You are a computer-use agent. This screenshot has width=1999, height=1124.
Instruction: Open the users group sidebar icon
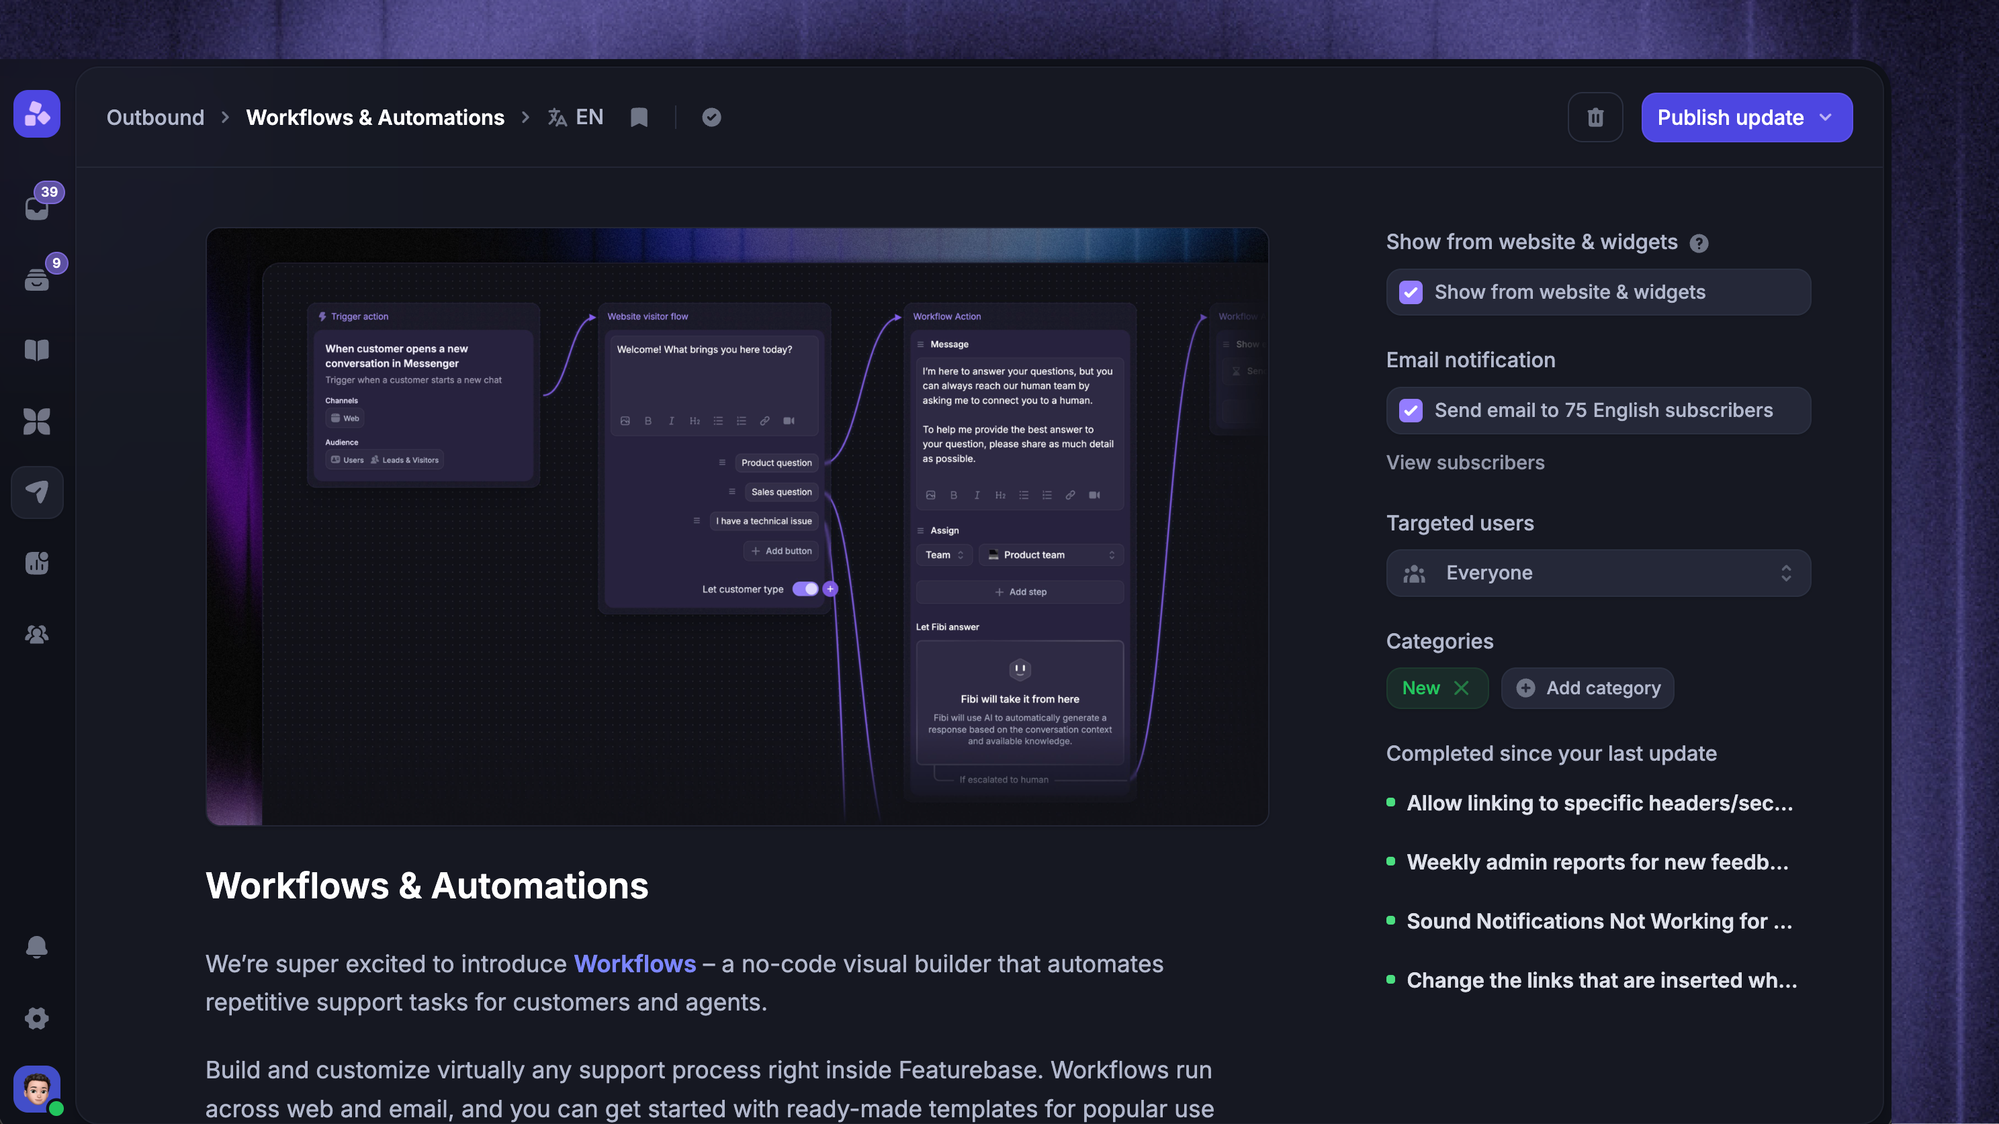pos(37,635)
